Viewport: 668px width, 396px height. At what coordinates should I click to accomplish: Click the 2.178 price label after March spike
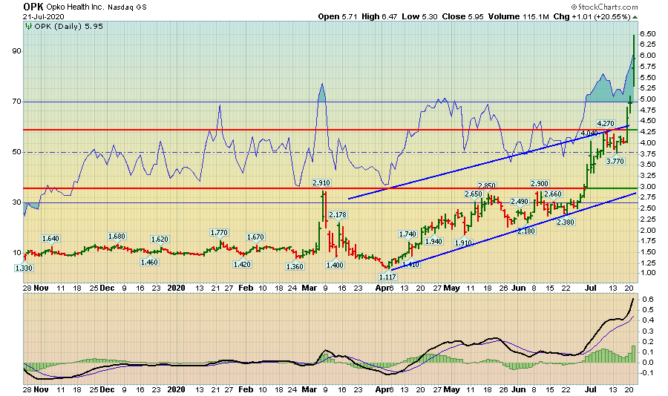[338, 215]
